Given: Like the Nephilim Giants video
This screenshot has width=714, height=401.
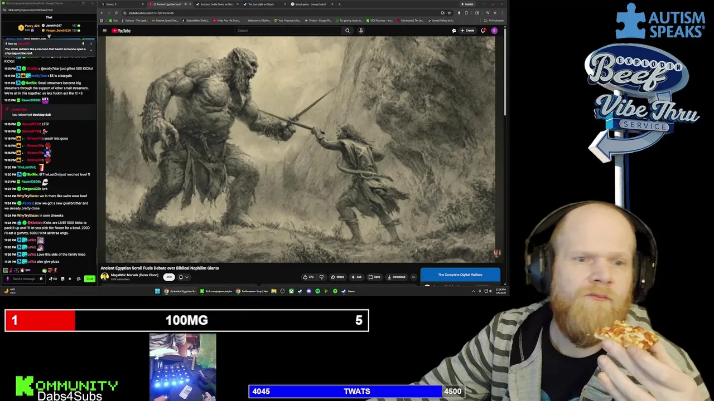Looking at the screenshot, I should tap(308, 277).
